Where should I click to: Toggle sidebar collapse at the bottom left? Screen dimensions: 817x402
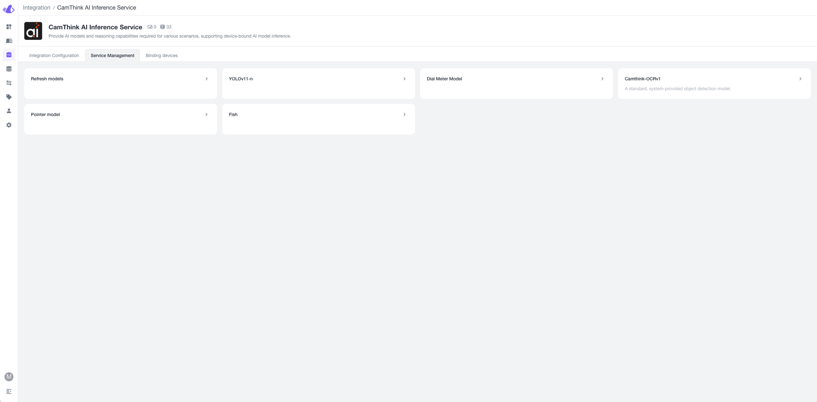[x=9, y=391]
